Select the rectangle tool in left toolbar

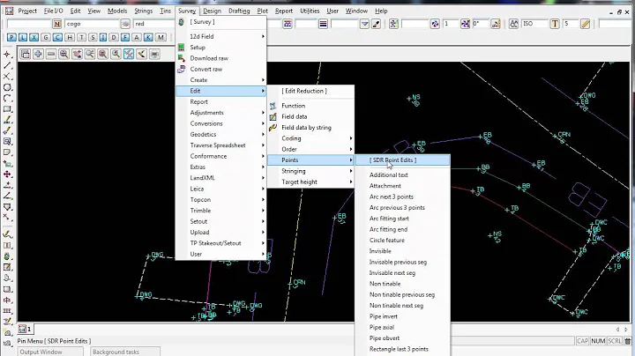[x=7, y=108]
